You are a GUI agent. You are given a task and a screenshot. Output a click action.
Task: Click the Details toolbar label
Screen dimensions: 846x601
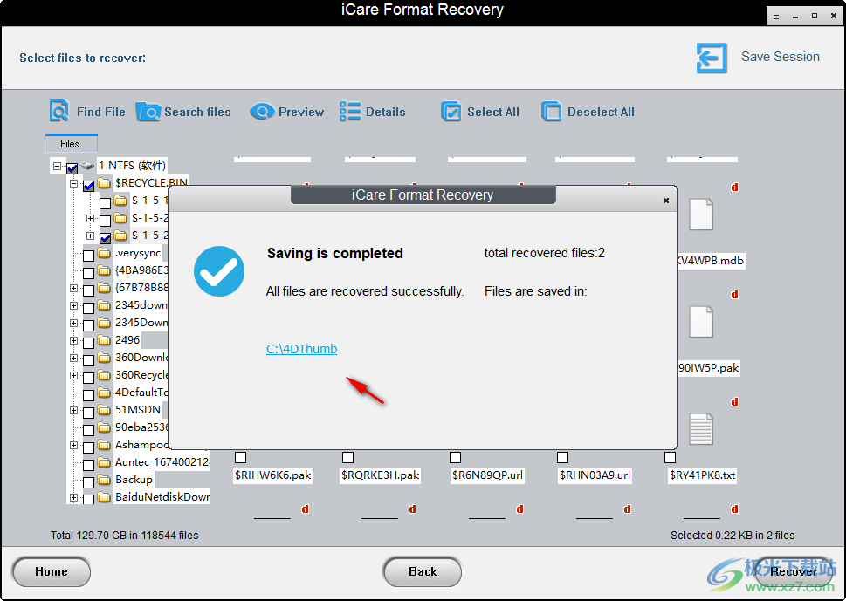coord(386,112)
